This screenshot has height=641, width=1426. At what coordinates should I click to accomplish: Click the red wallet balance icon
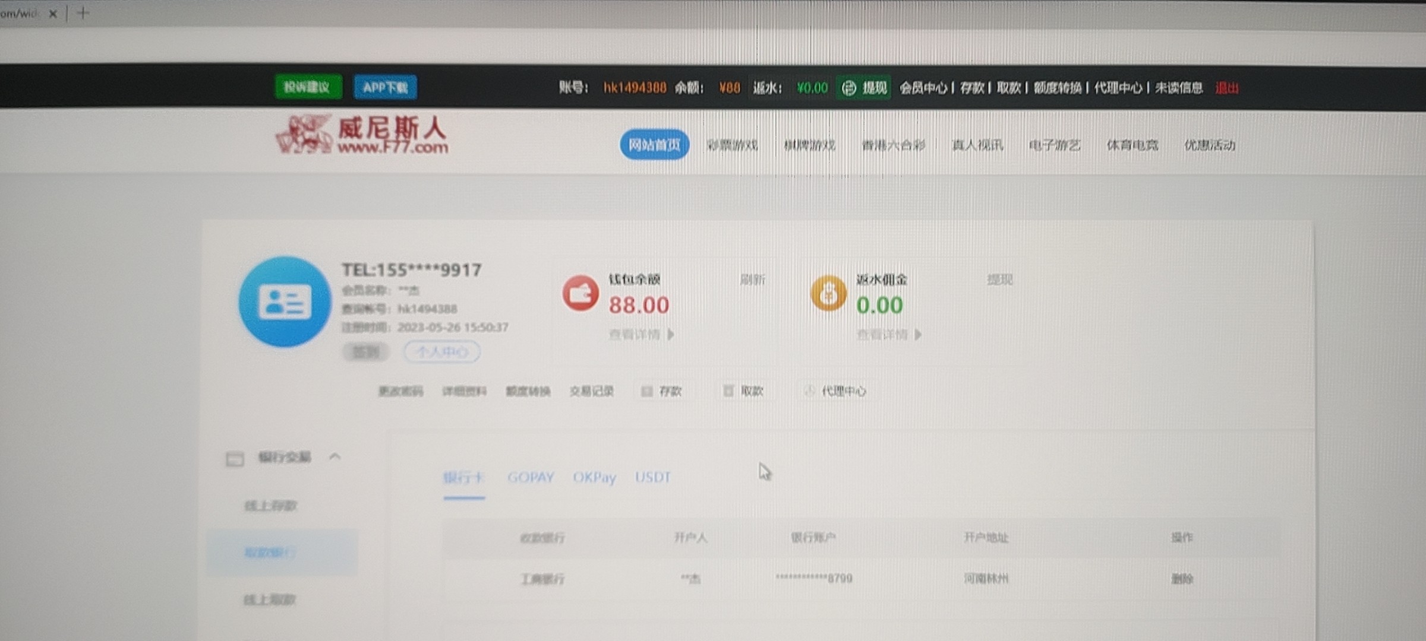(x=580, y=293)
